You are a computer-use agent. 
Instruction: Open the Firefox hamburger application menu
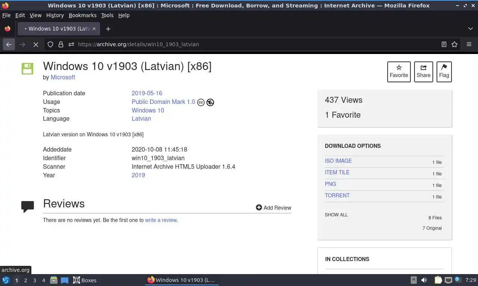pos(469,44)
